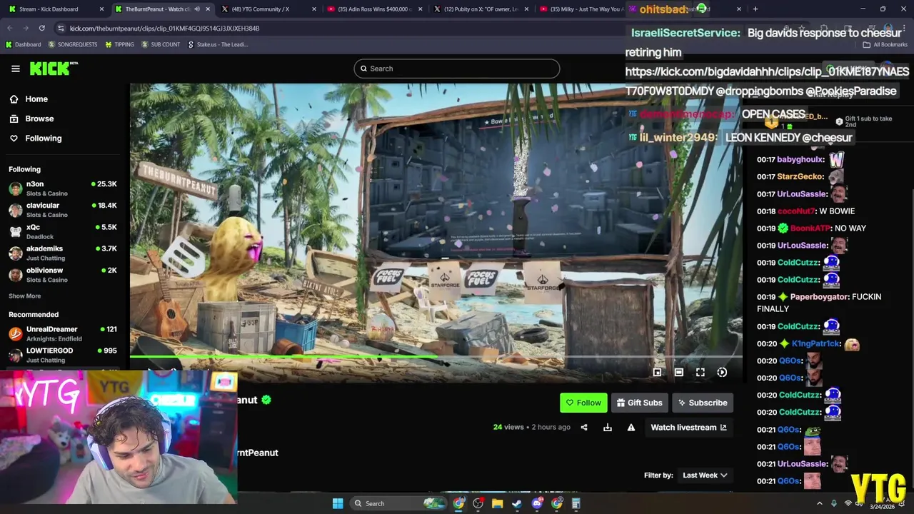Screen dimensions: 914x514
Task: Open the Stake.us bookmark
Action: click(x=218, y=44)
